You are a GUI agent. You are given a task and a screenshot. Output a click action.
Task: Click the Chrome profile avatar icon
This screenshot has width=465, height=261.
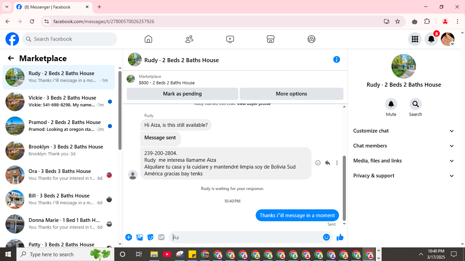click(x=445, y=21)
